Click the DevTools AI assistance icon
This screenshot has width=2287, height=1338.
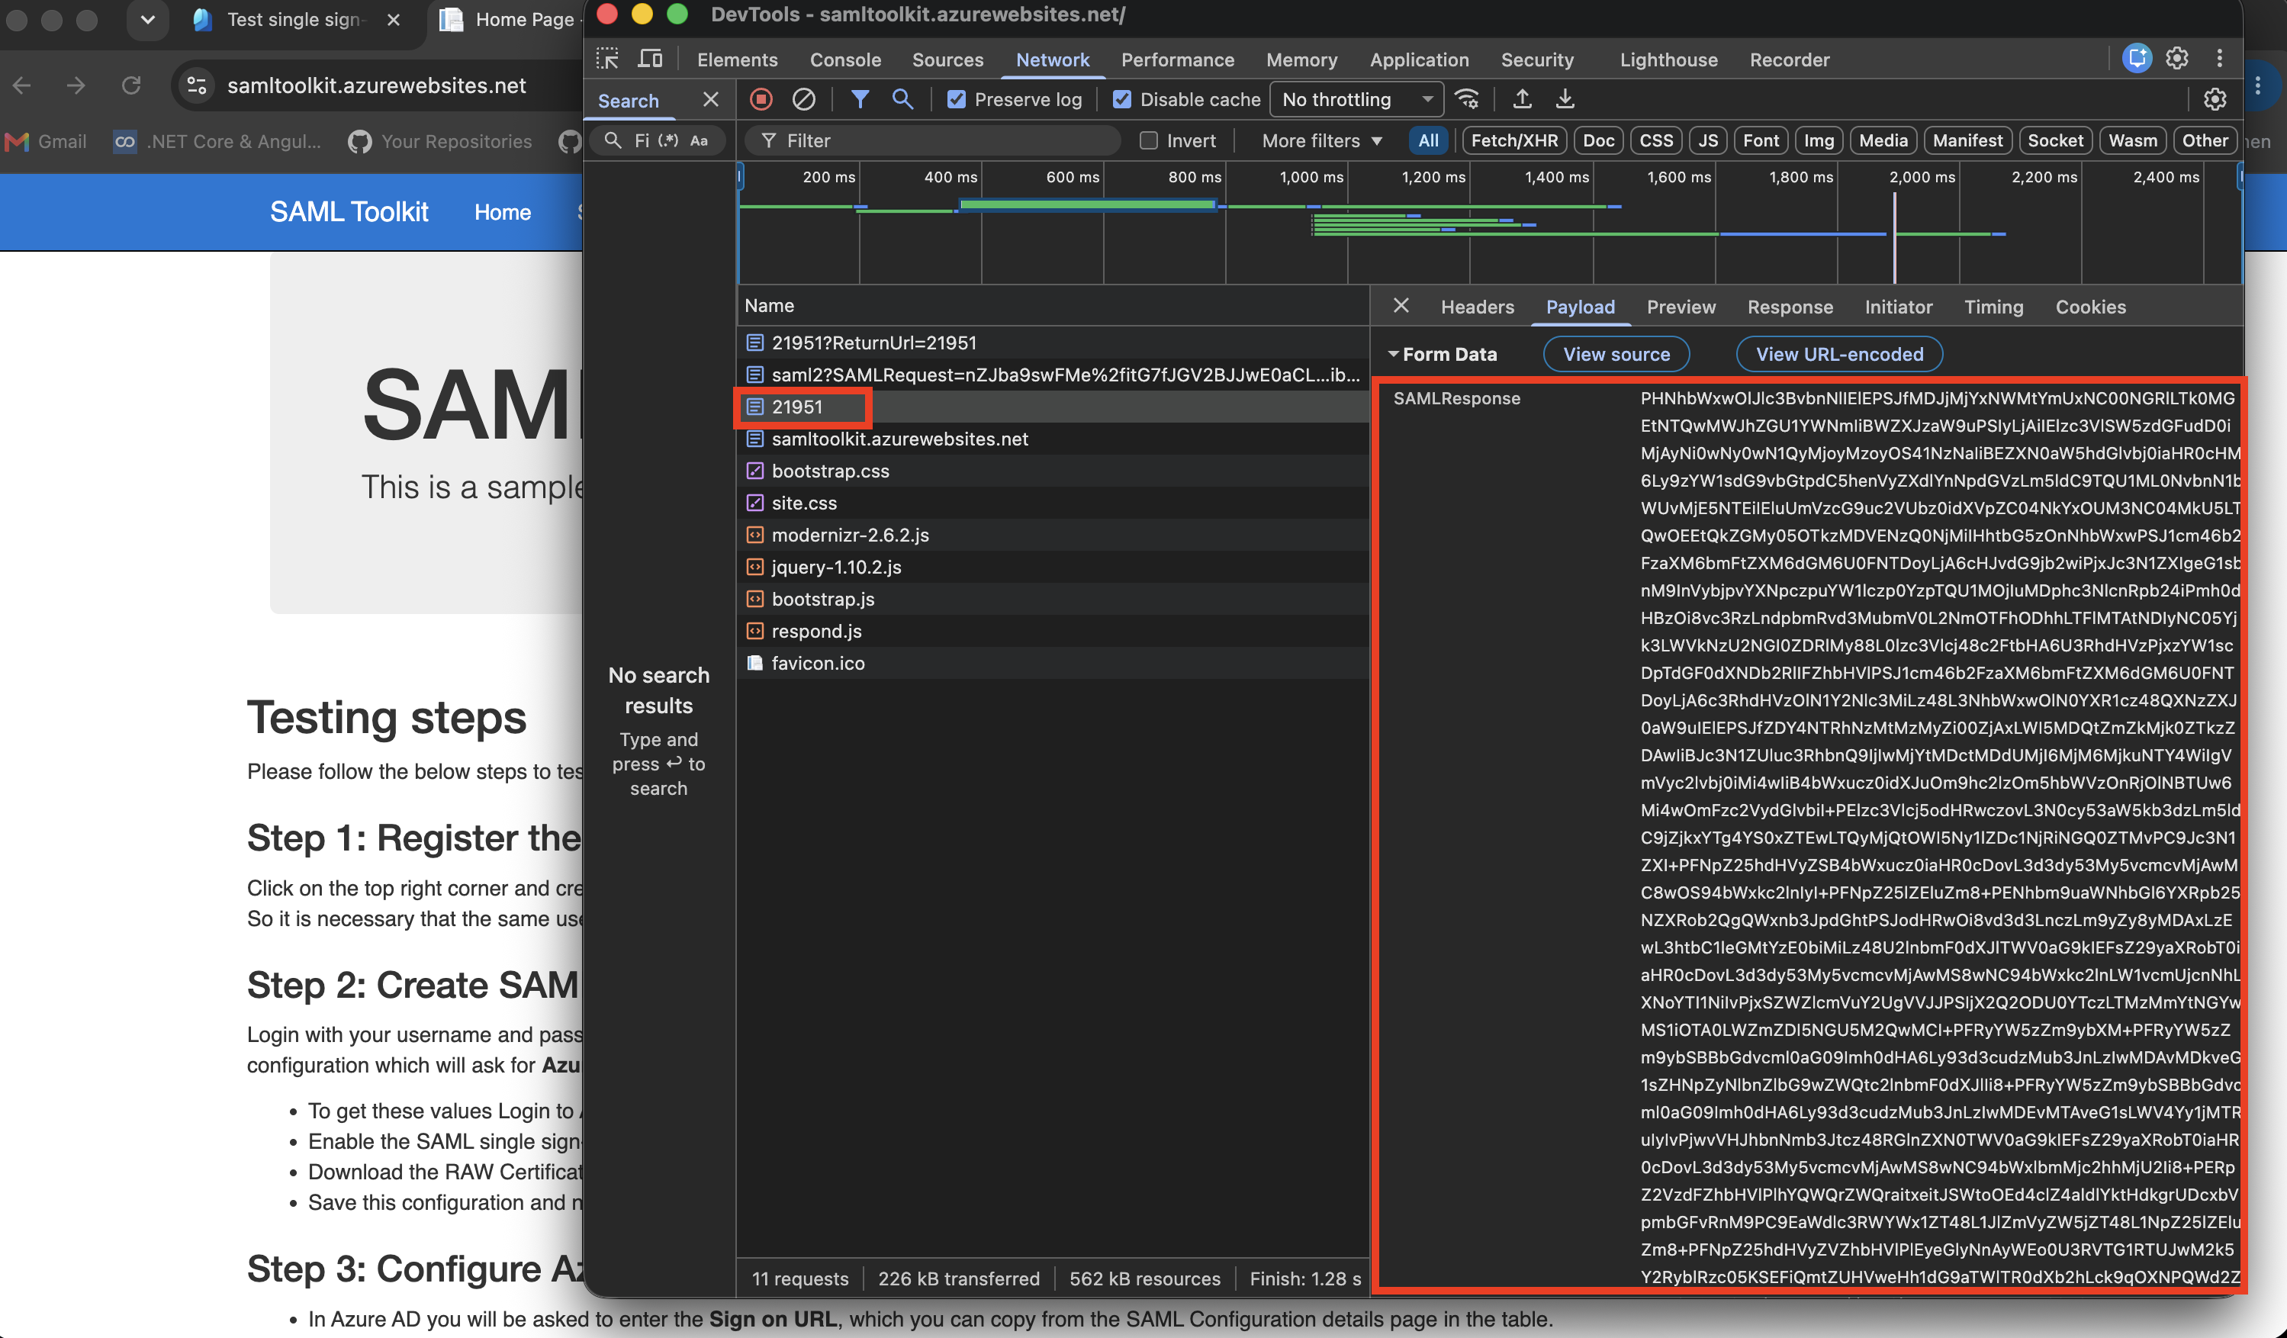[2137, 59]
